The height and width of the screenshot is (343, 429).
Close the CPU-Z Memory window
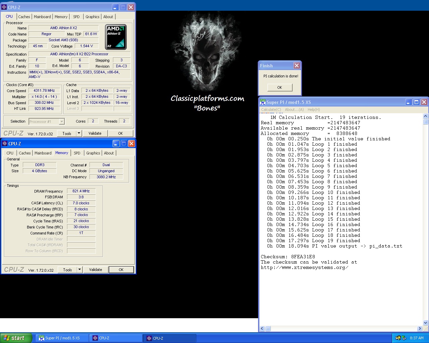[x=131, y=143]
